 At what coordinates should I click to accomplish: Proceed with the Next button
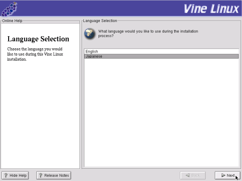tap(228, 175)
